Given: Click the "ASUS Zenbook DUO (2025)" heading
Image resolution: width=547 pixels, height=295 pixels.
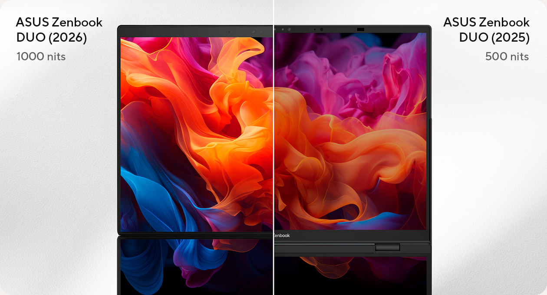Looking at the screenshot, I should point(486,29).
